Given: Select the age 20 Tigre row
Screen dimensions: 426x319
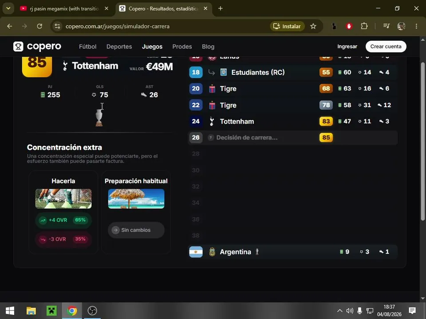Looking at the screenshot, I should 293,89.
